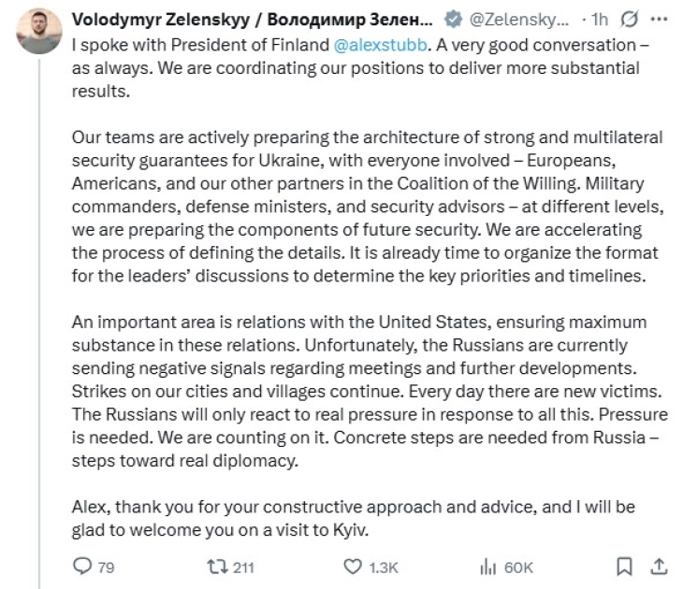Viewport: 683px width, 589px height.
Task: Open tweet analytics via the views bar-chart icon
Action: (x=487, y=567)
